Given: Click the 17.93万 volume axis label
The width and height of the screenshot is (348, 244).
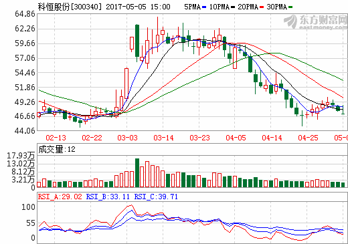Looking at the screenshot, I should (21, 156).
